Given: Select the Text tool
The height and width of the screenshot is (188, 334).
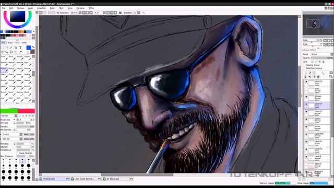Looking at the screenshot, I should click(x=20, y=48).
